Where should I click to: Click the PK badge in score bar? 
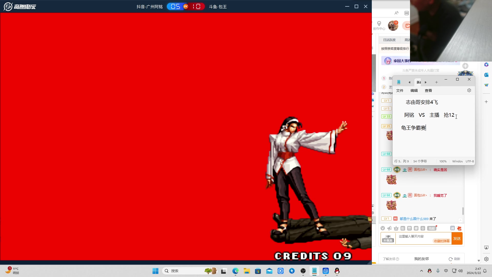click(x=186, y=6)
